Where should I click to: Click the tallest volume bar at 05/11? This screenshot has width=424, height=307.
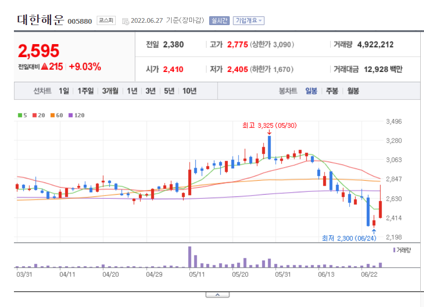190,257
